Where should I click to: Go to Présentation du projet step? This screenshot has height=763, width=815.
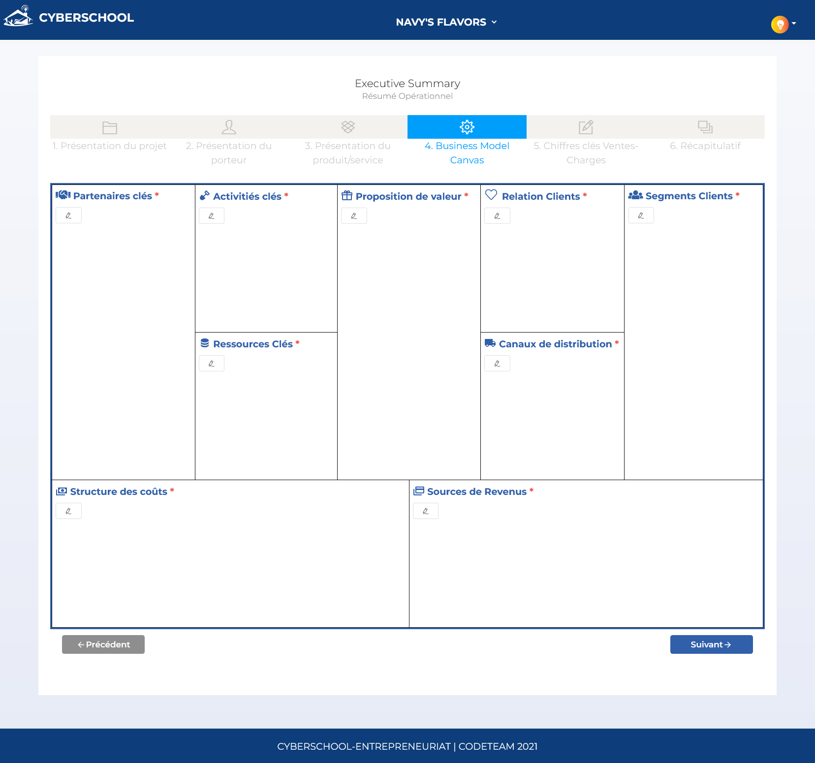(x=110, y=127)
